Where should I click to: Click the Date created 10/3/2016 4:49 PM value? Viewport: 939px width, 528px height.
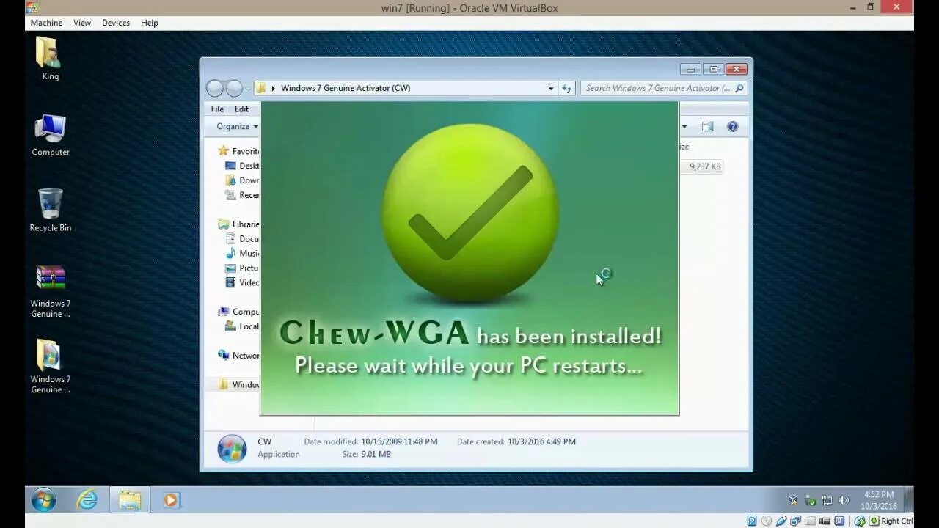tap(541, 442)
